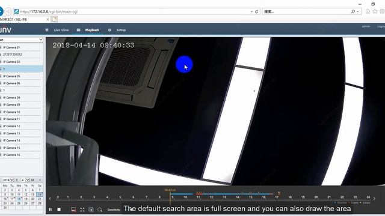Close the NVR301-16L-P8 tab

[x=48, y=19]
